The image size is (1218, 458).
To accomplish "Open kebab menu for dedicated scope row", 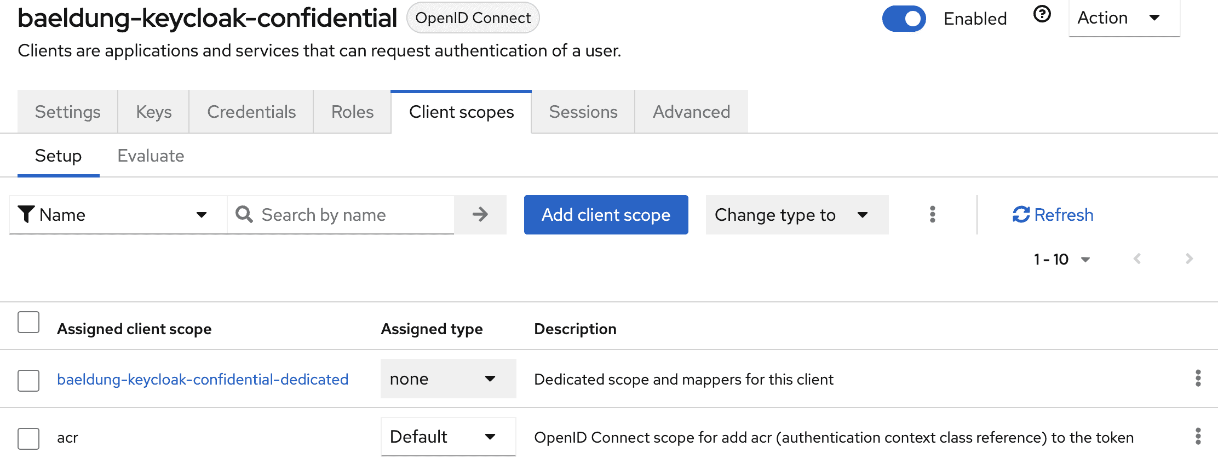I will pyautogui.click(x=1198, y=378).
